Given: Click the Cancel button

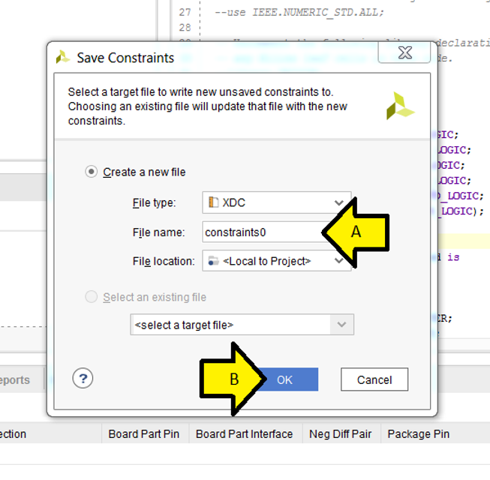Looking at the screenshot, I should coord(374,379).
